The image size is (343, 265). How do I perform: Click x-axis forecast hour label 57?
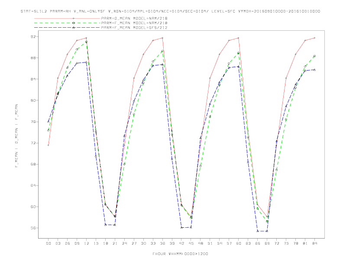pyautogui.click(x=229, y=243)
